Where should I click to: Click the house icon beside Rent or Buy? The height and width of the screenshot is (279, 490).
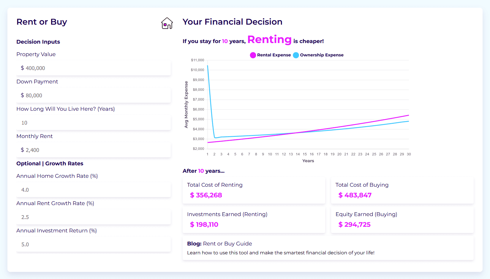tap(167, 23)
